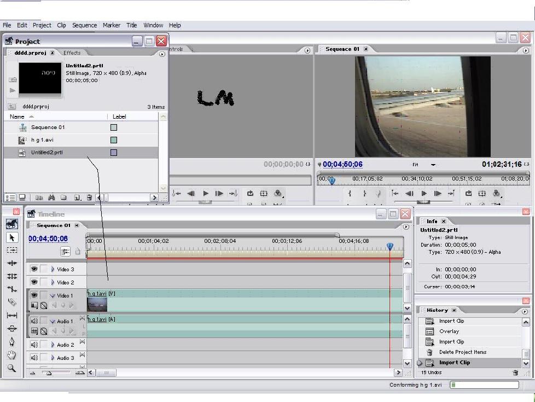Select Overlay entry in History panel

[x=449, y=331]
